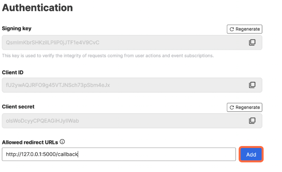Click the Signing key label
The width and height of the screenshot is (282, 172).
pos(17,28)
